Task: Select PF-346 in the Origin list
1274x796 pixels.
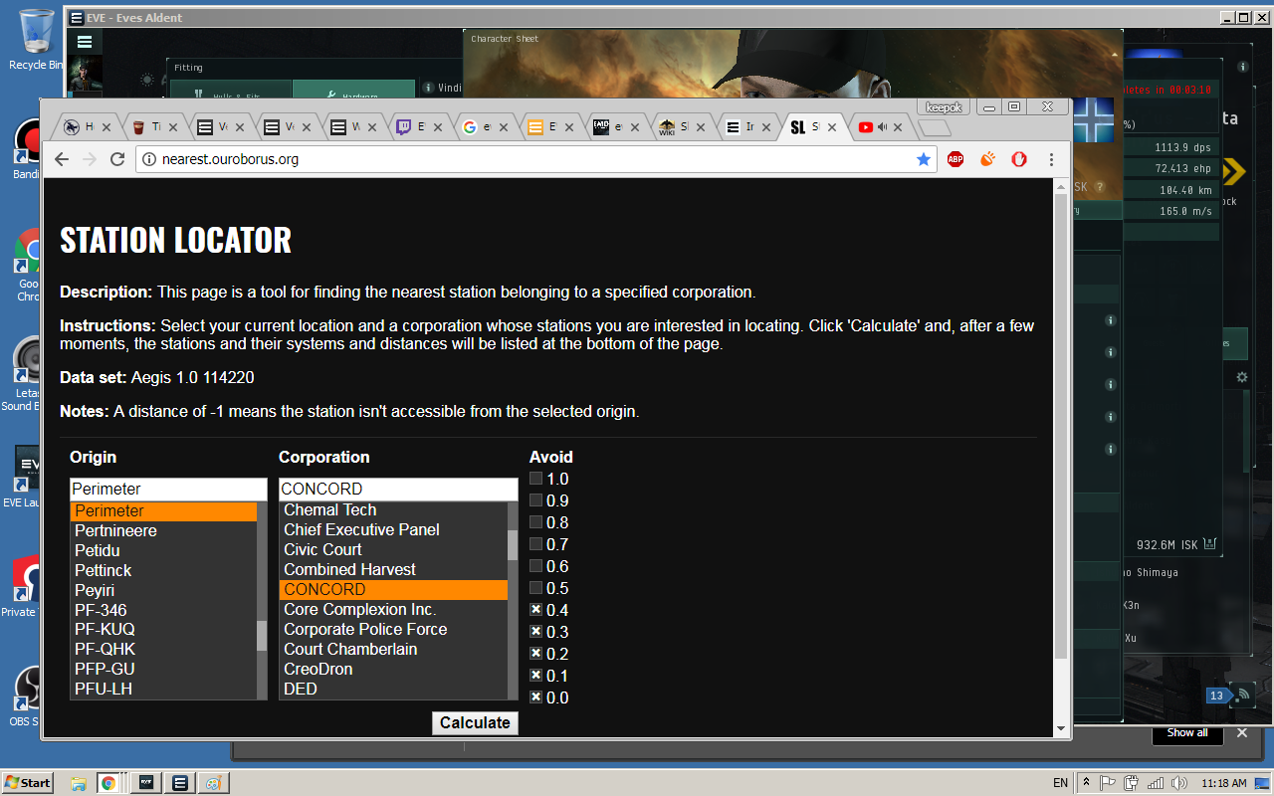Action: pyautogui.click(x=163, y=610)
